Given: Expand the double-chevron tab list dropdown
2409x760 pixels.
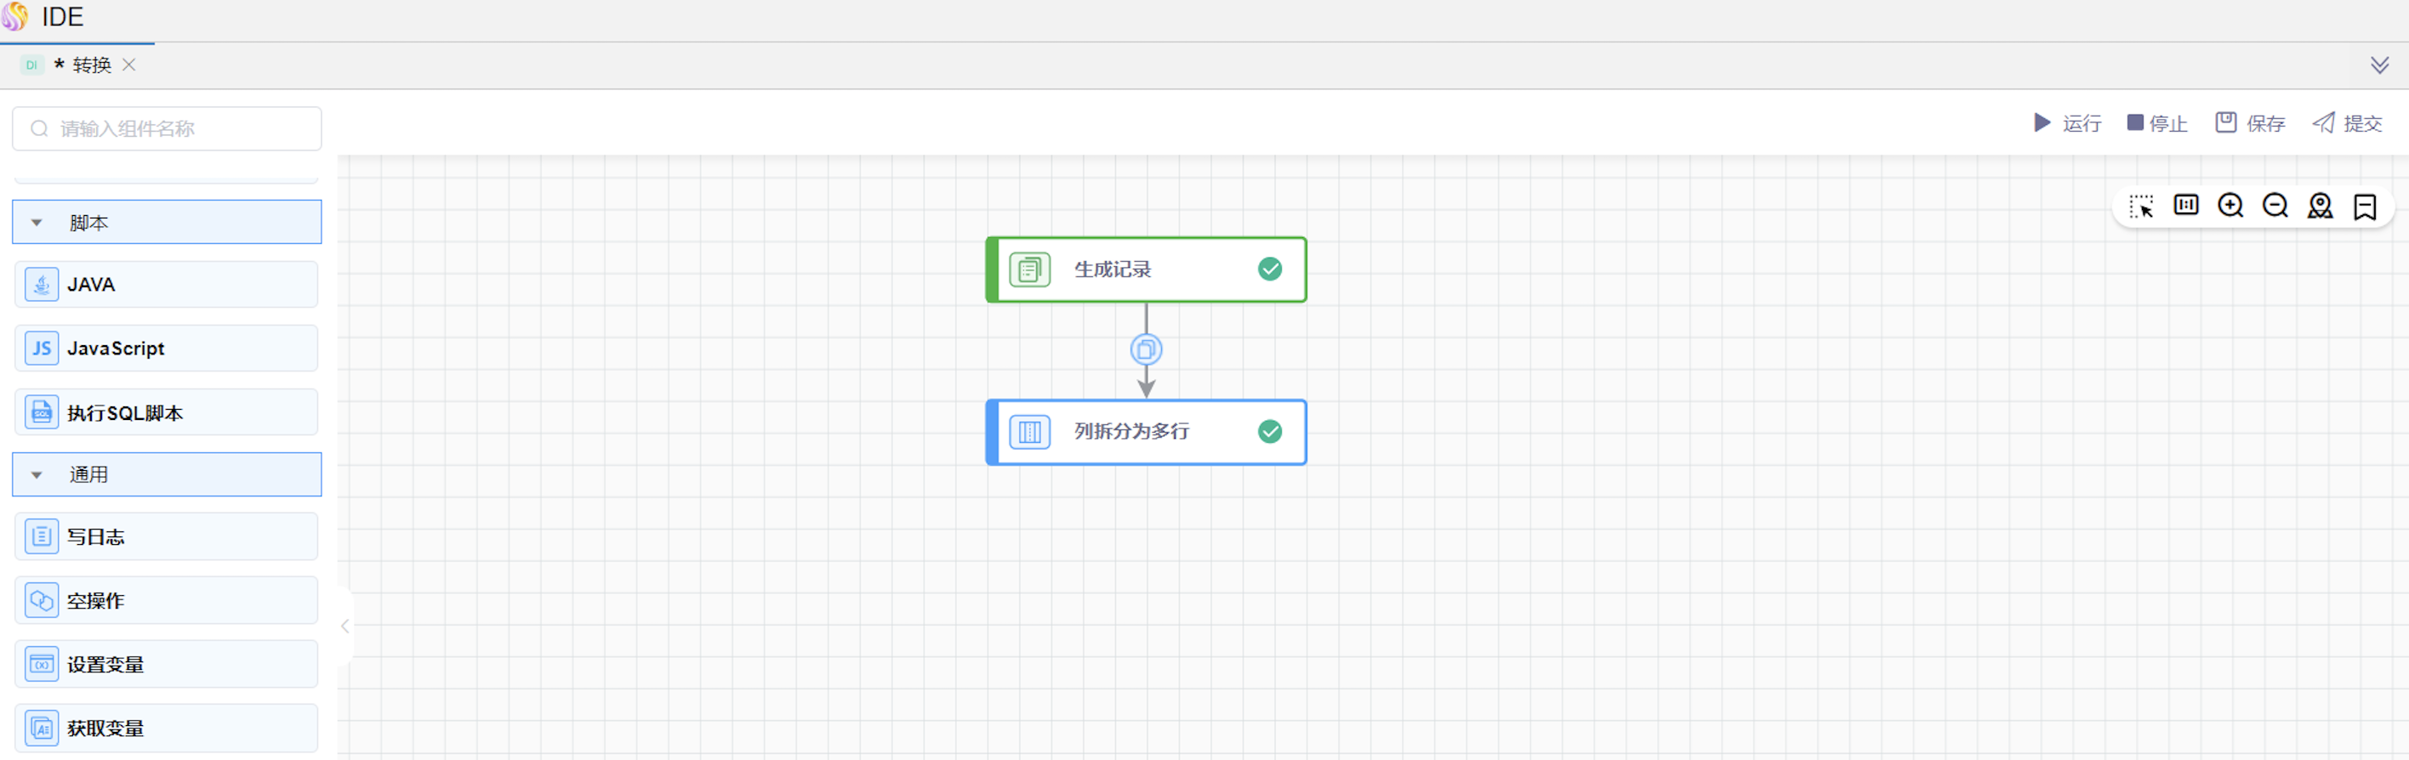Looking at the screenshot, I should [x=2379, y=65].
